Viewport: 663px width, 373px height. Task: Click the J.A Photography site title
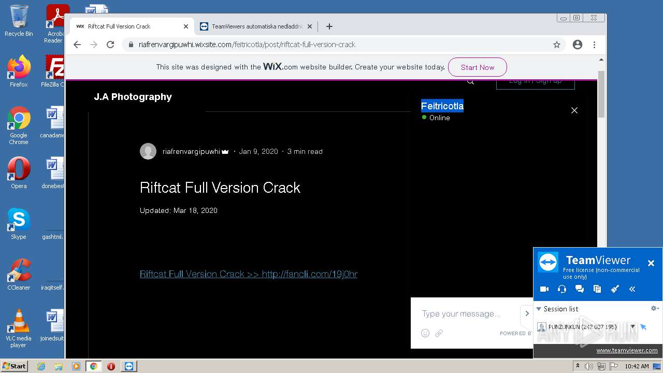[133, 97]
